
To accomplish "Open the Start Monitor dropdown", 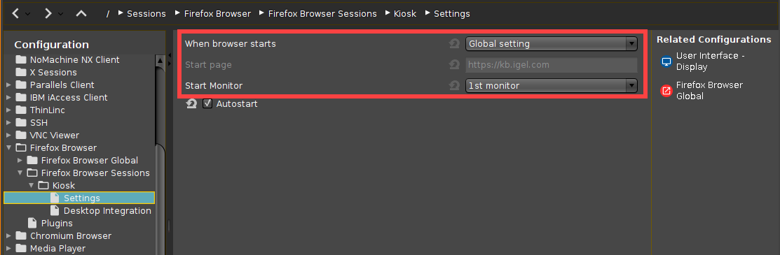I will 551,85.
